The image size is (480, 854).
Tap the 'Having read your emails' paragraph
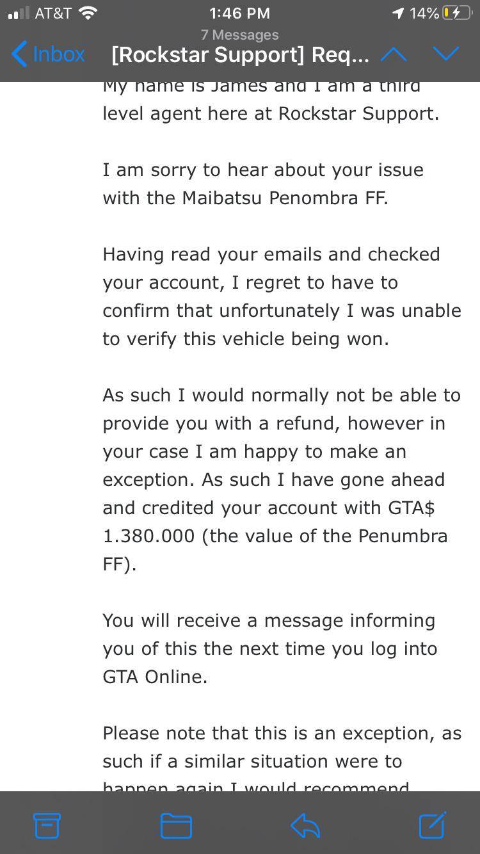pyautogui.click(x=282, y=296)
